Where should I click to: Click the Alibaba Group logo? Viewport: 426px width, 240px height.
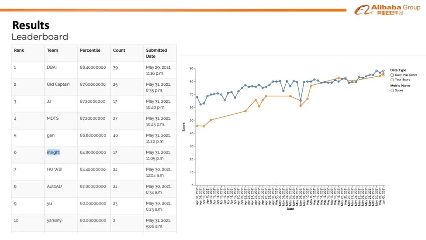(387, 9)
